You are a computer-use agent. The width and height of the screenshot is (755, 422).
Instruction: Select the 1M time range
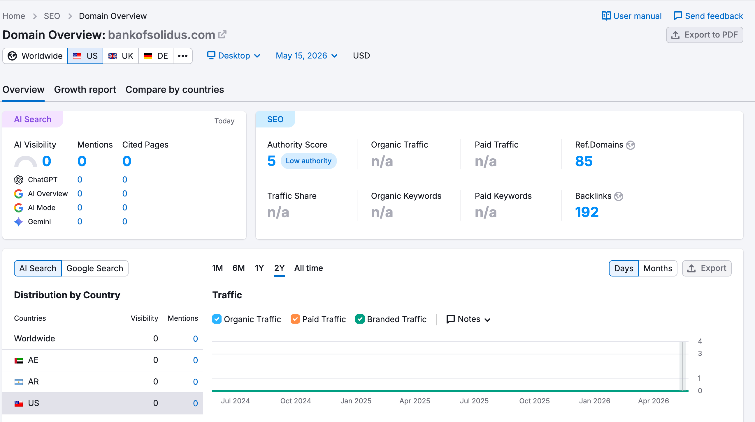pyautogui.click(x=217, y=268)
